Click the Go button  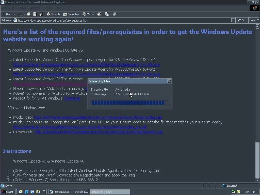[242, 20]
